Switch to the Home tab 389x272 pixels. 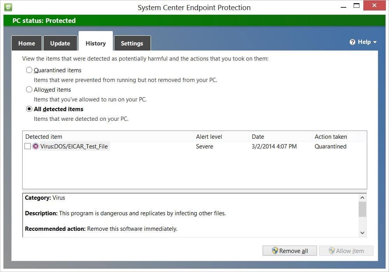(26, 43)
